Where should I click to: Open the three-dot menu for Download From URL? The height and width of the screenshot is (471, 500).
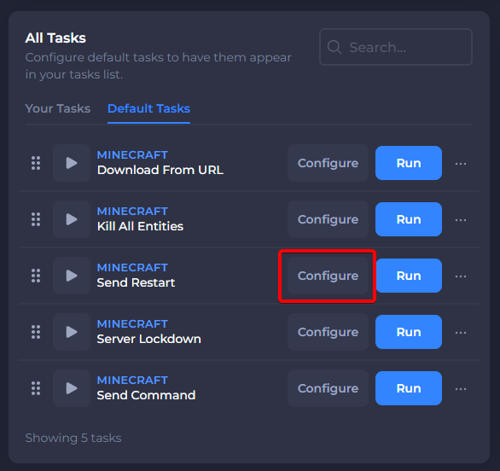point(461,164)
